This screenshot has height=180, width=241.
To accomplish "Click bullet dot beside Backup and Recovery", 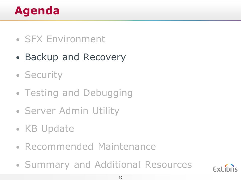I will click(x=18, y=58).
